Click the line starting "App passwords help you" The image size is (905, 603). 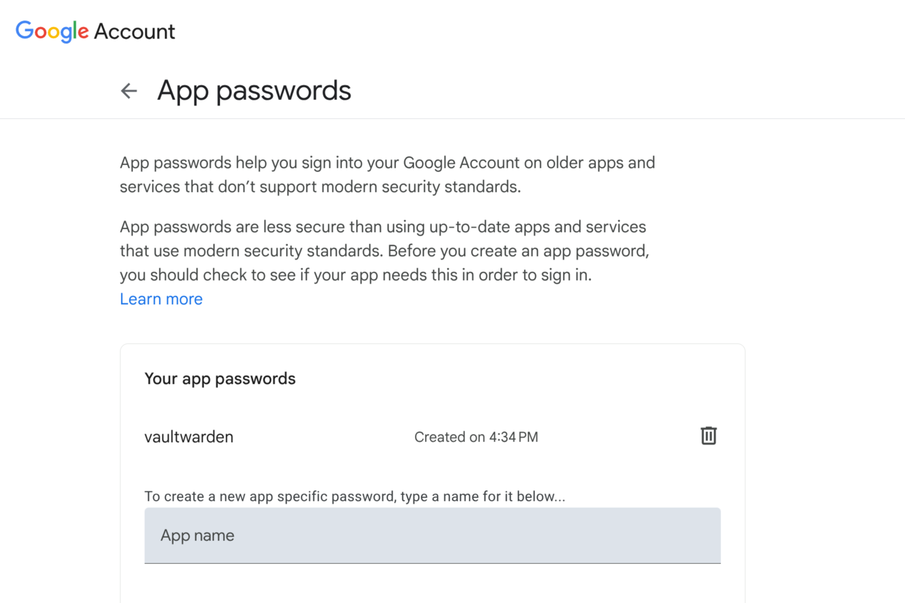coord(387,163)
